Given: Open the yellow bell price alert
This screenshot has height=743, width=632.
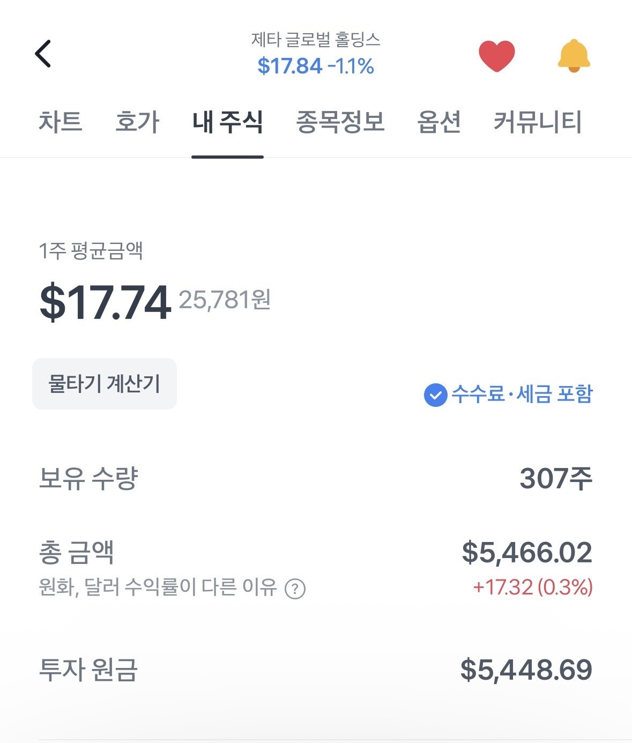Looking at the screenshot, I should coord(574,56).
